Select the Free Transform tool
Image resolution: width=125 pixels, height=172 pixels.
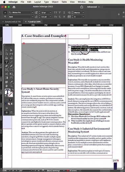click(11, 74)
